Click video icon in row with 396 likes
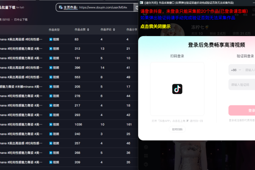255x170 pixels. pos(51,68)
